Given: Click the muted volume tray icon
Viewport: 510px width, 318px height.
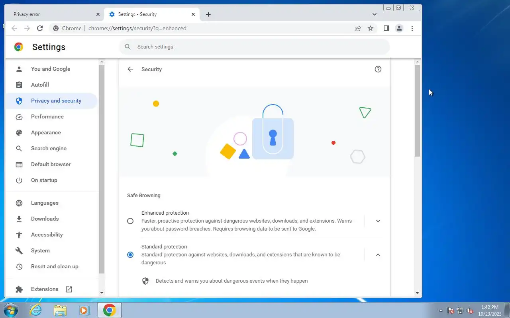Looking at the screenshot, I should tap(470, 310).
